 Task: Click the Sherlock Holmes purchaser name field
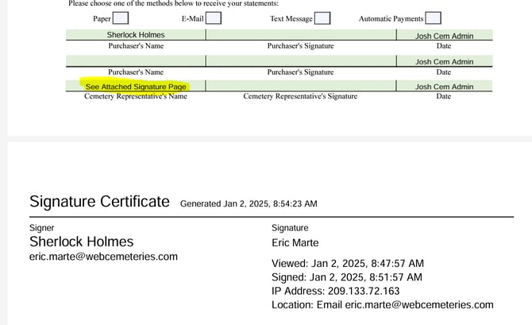point(135,35)
